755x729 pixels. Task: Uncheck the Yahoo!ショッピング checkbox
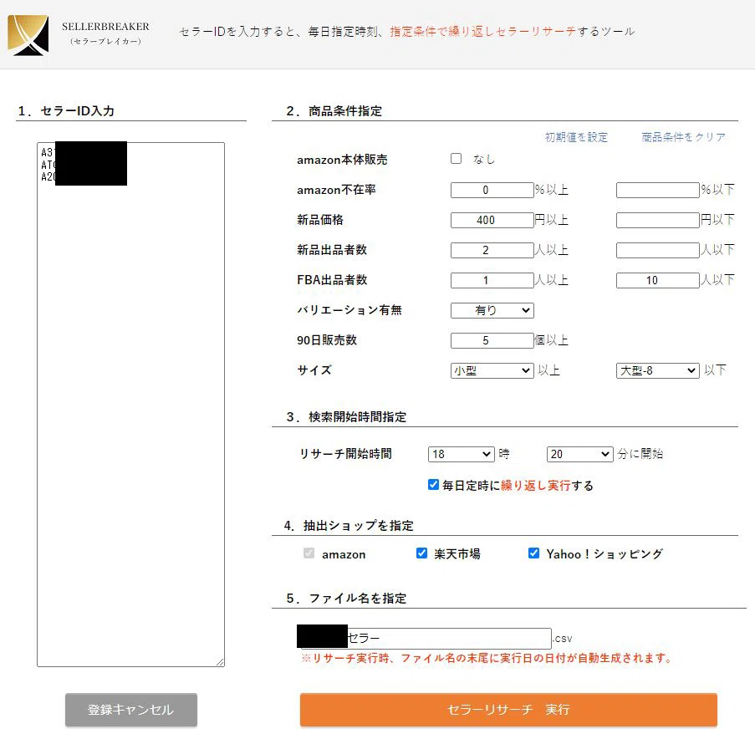point(534,553)
